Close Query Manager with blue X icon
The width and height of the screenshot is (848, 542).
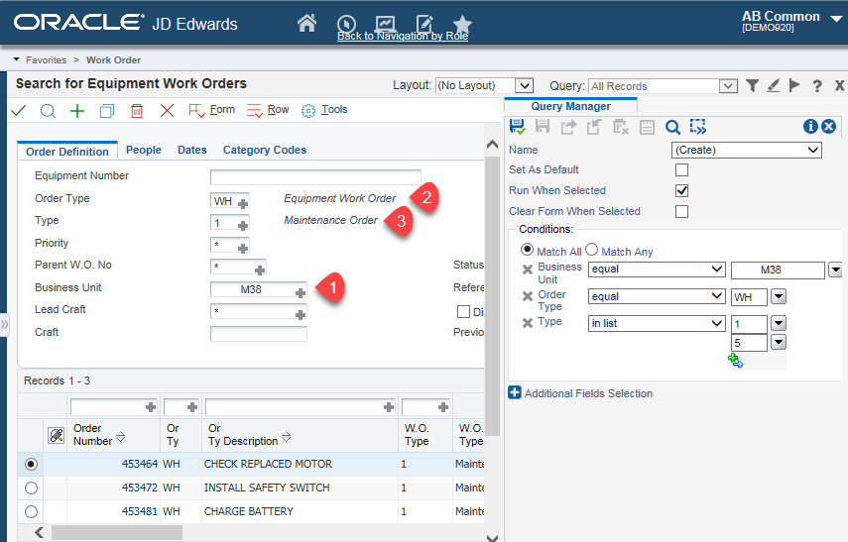click(x=828, y=127)
